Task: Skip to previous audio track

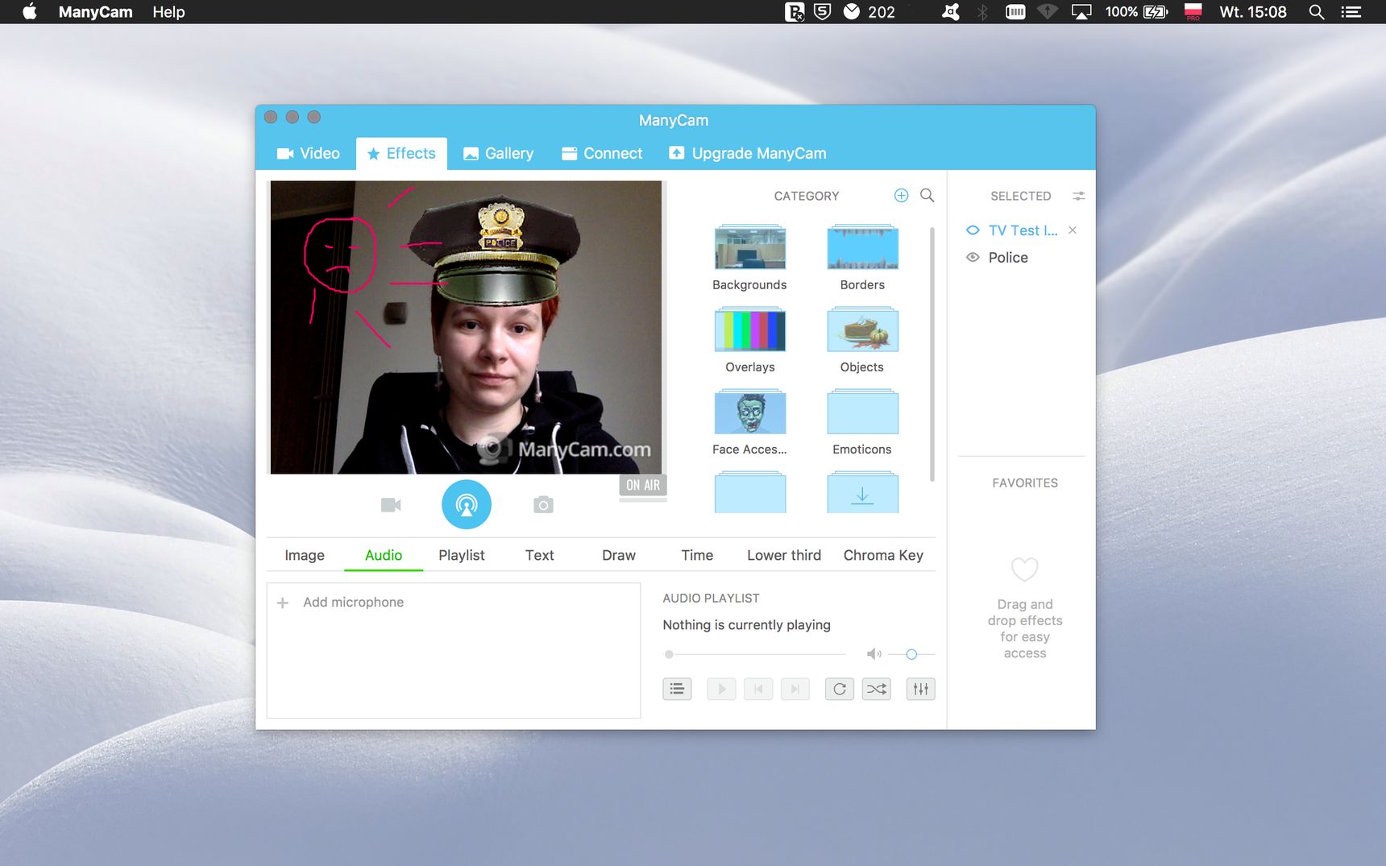Action: (x=758, y=689)
